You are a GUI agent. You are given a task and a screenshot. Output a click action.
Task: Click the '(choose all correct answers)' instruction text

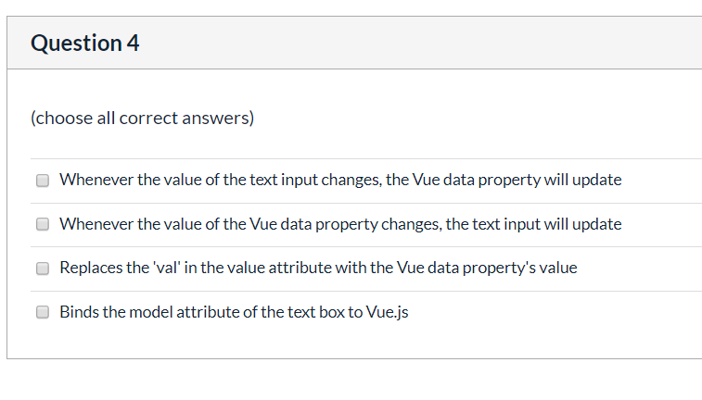(143, 118)
